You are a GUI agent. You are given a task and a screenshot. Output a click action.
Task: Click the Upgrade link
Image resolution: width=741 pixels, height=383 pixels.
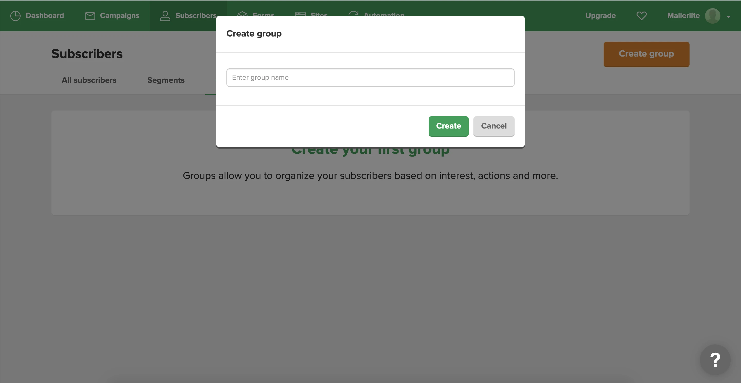coord(600,16)
